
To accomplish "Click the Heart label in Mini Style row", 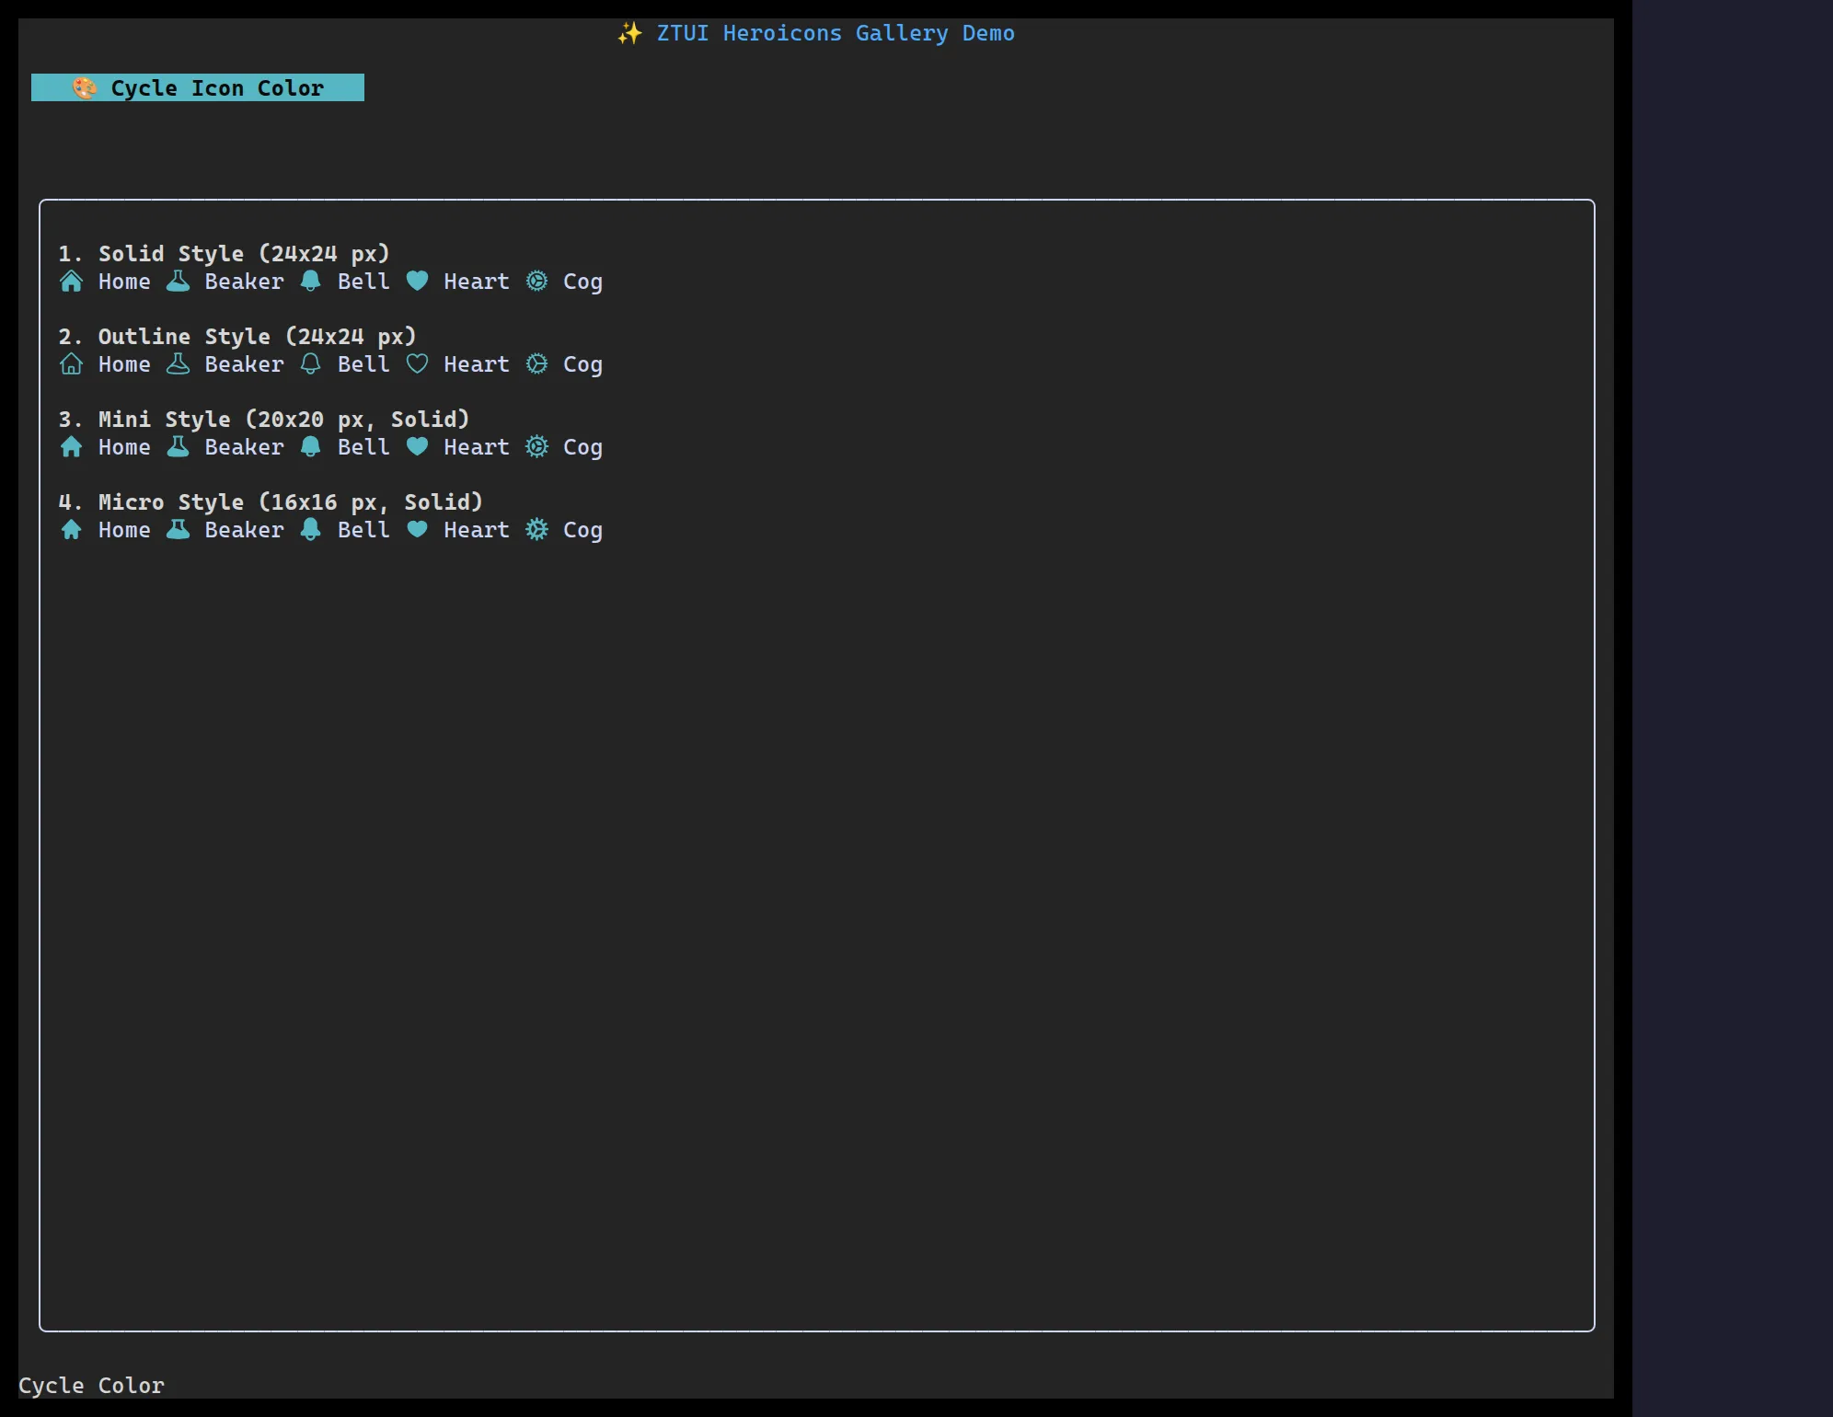I will [477, 447].
